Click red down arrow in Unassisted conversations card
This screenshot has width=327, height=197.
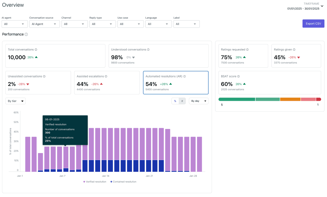point(28,84)
